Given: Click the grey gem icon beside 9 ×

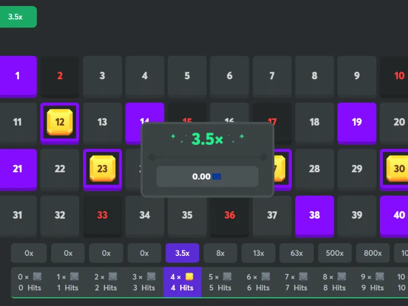Looking at the screenshot, I should pyautogui.click(x=379, y=276).
